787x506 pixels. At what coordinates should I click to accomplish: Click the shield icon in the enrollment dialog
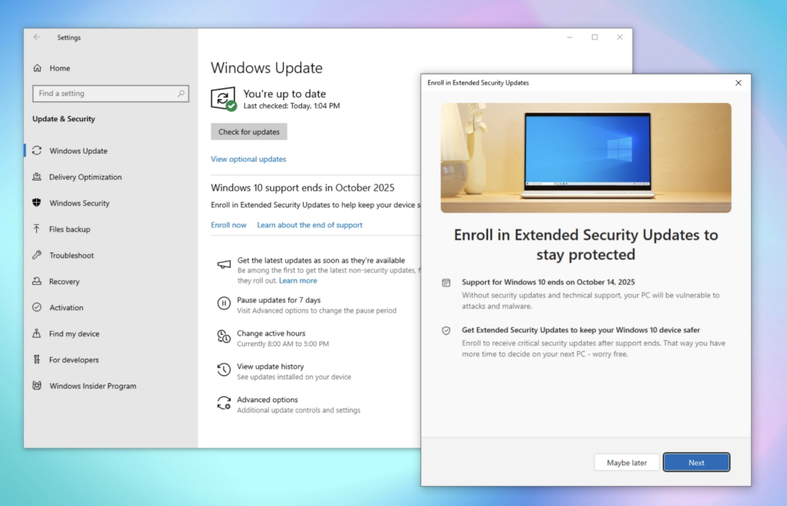point(447,330)
